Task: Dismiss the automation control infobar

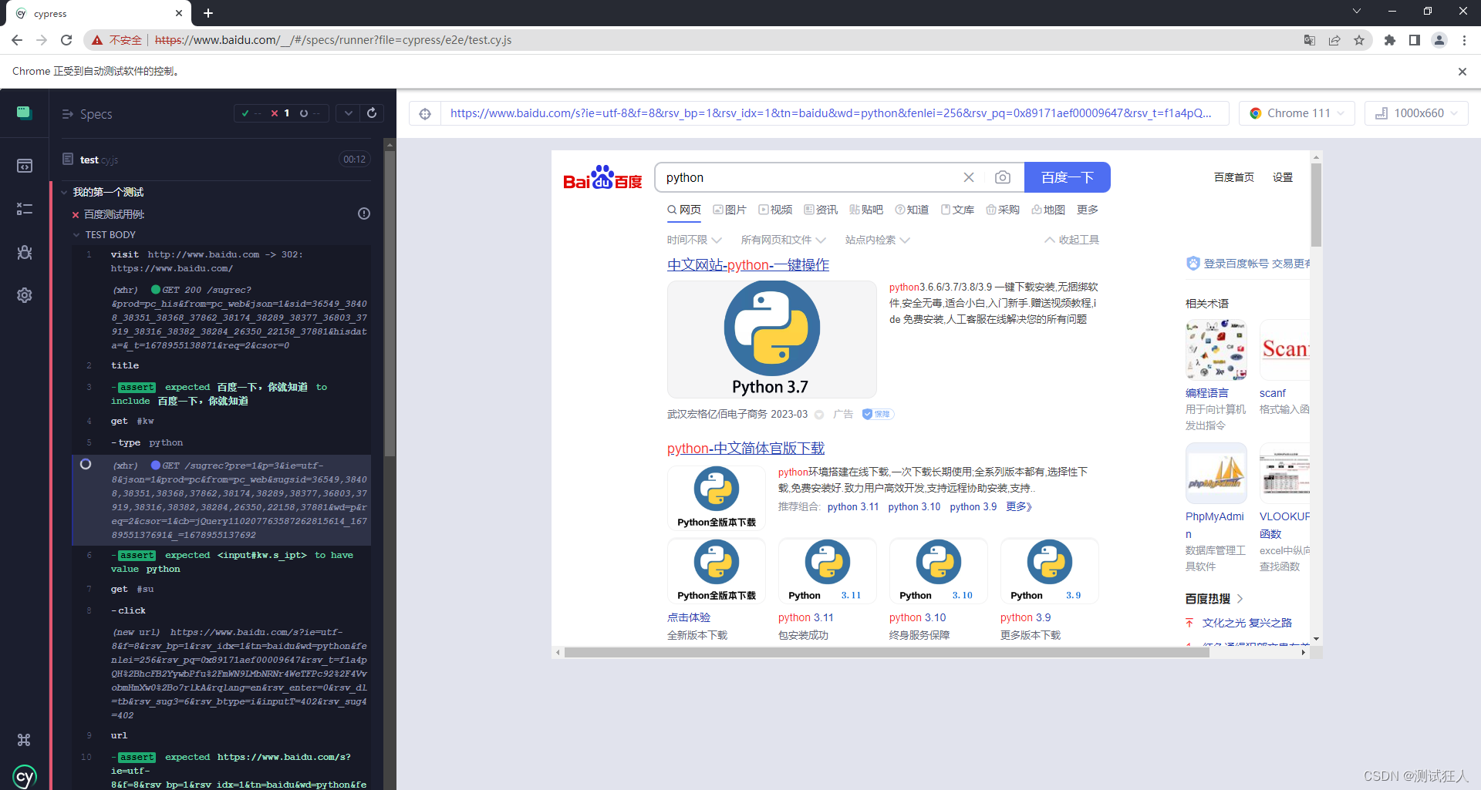Action: click(x=1462, y=71)
